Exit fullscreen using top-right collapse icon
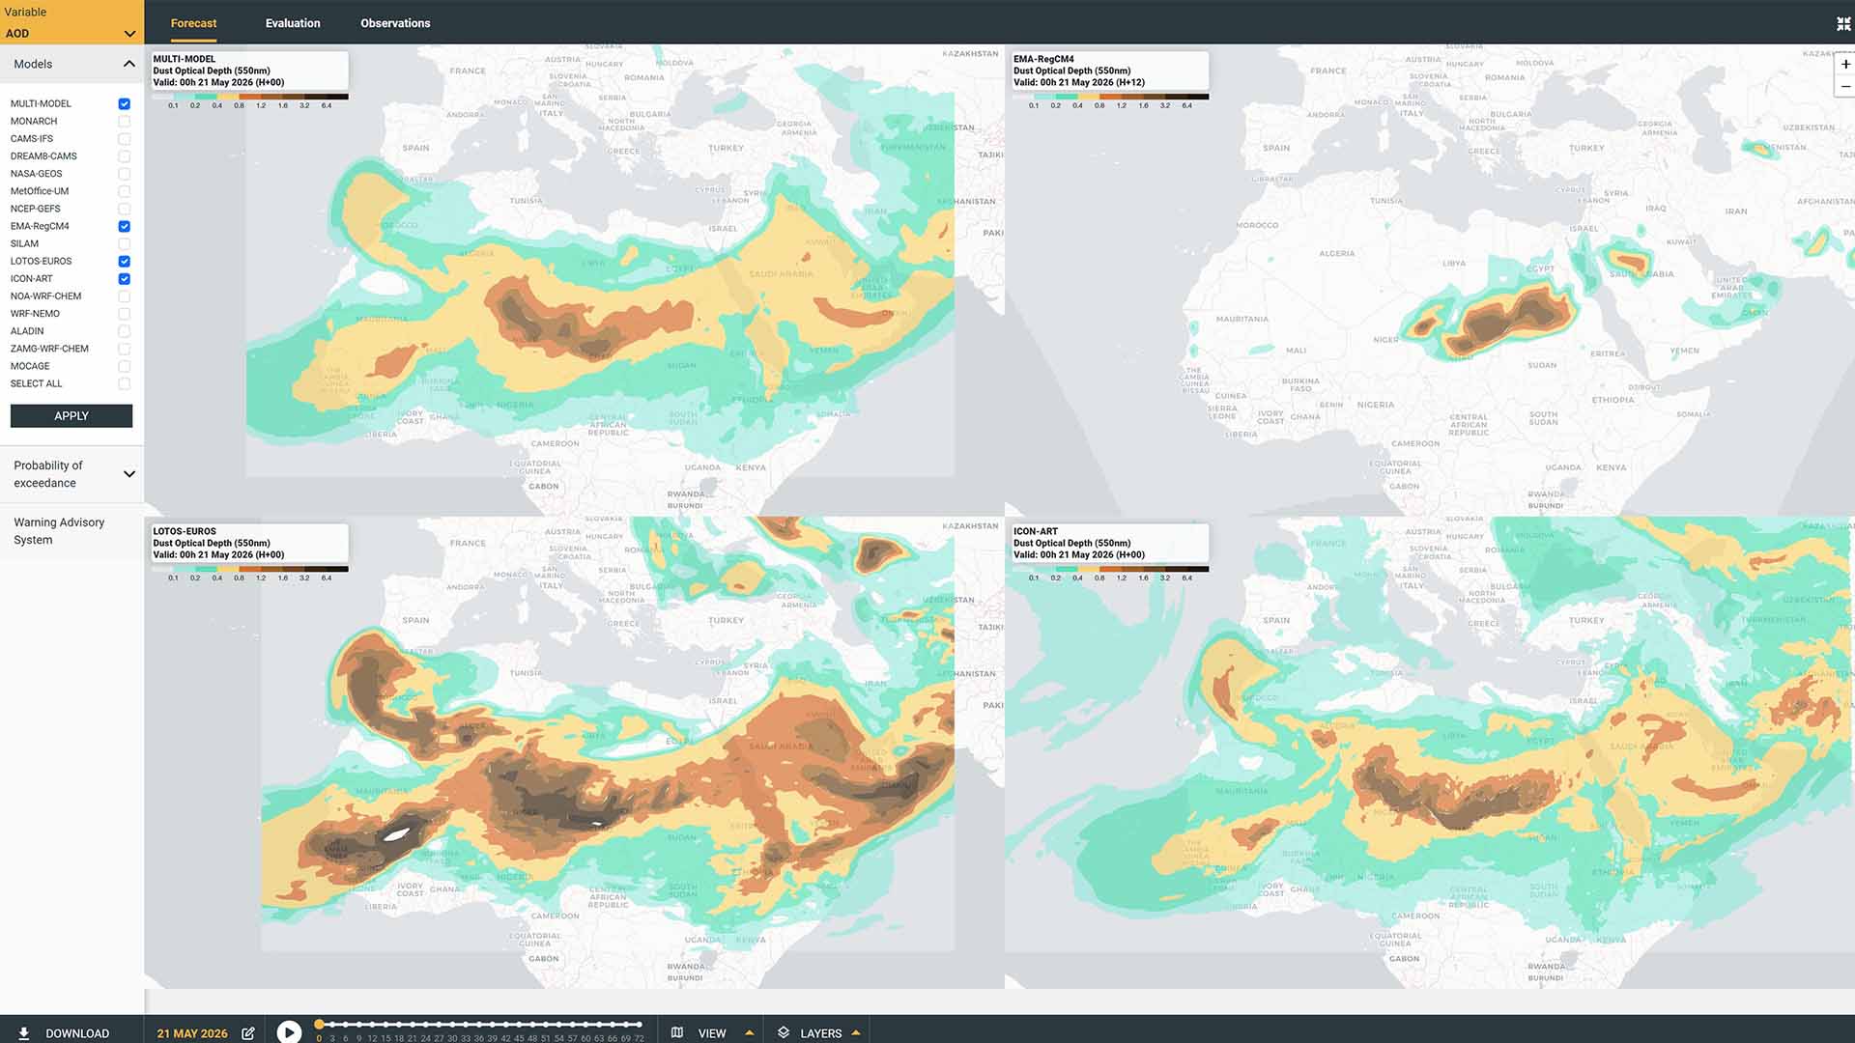This screenshot has width=1855, height=1043. tap(1843, 24)
